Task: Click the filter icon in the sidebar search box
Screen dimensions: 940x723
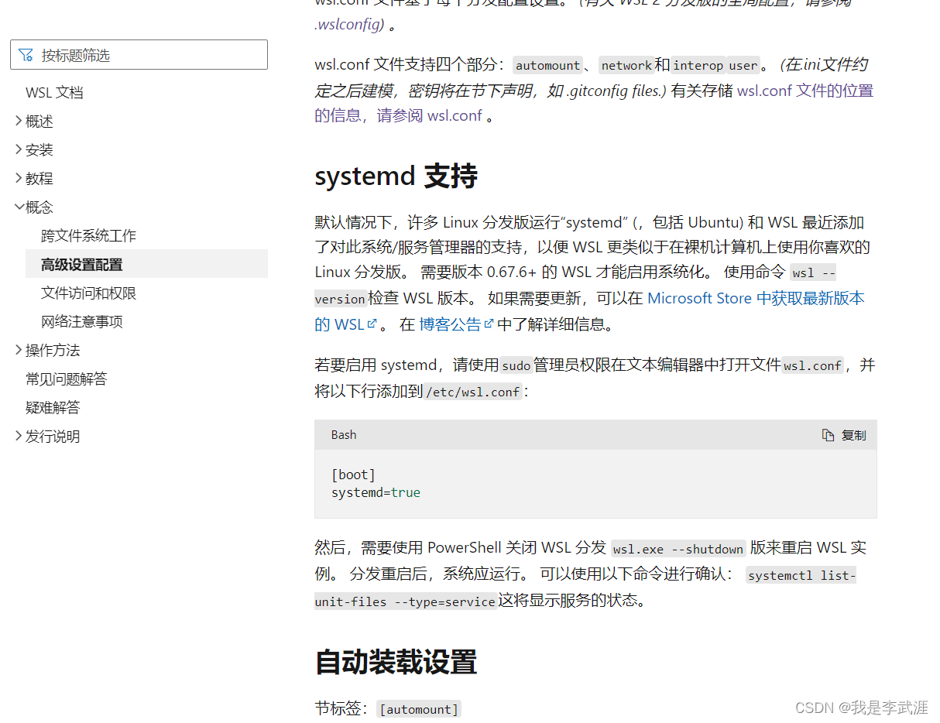Action: [x=27, y=54]
